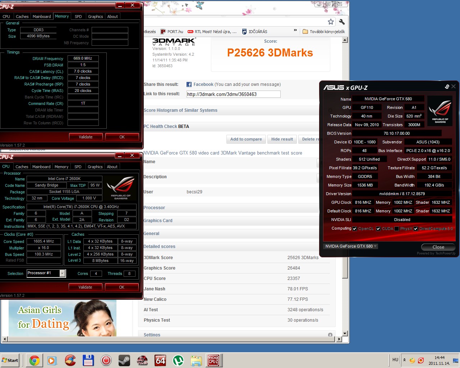The image size is (460, 368).
Task: Open Windows Explorer from the taskbar
Action: [196, 360]
